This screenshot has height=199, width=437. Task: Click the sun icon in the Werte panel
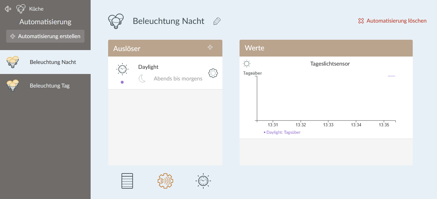click(x=246, y=63)
